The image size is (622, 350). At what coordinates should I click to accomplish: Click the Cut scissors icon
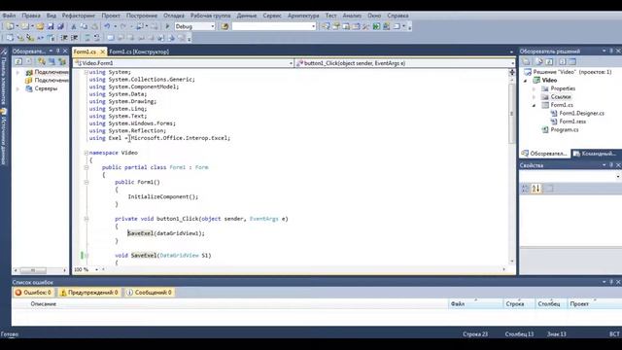(x=74, y=26)
